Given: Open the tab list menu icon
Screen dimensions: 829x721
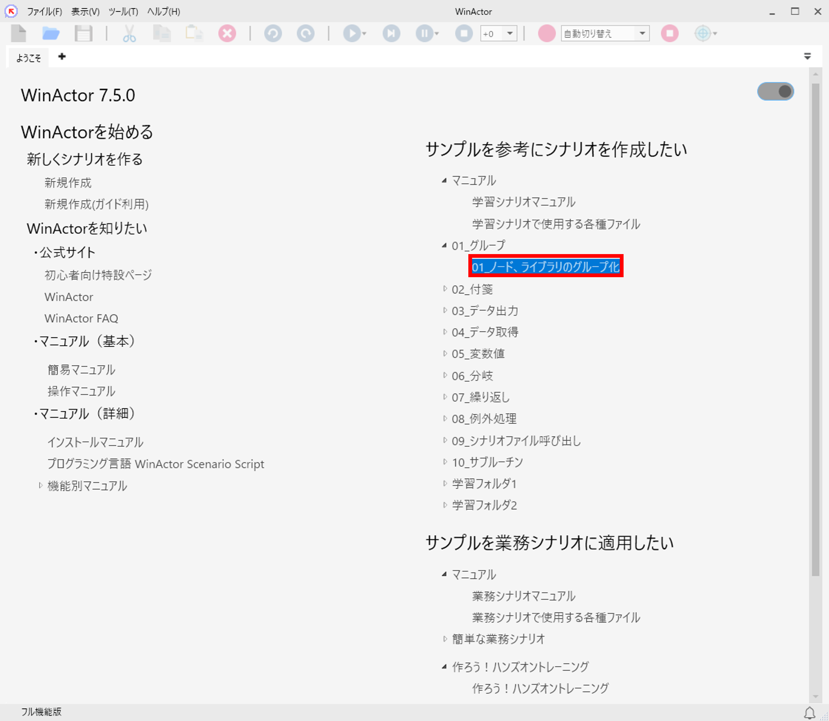Looking at the screenshot, I should [807, 56].
